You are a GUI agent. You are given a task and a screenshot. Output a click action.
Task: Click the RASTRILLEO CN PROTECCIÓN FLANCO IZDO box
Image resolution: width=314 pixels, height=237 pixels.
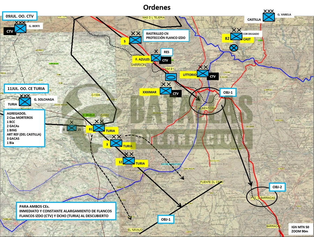(x=166, y=36)
